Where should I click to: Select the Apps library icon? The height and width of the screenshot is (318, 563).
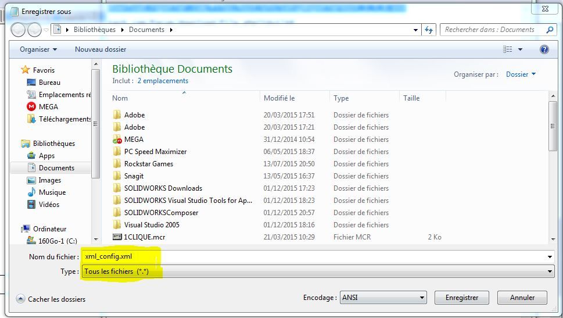[31, 156]
